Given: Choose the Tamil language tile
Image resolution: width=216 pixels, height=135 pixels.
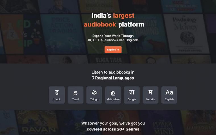Looking at the screenshot, I should point(76,95).
